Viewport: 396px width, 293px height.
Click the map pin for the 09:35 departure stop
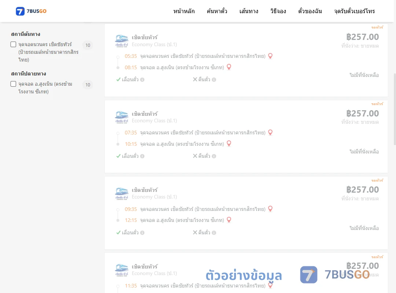(270, 209)
